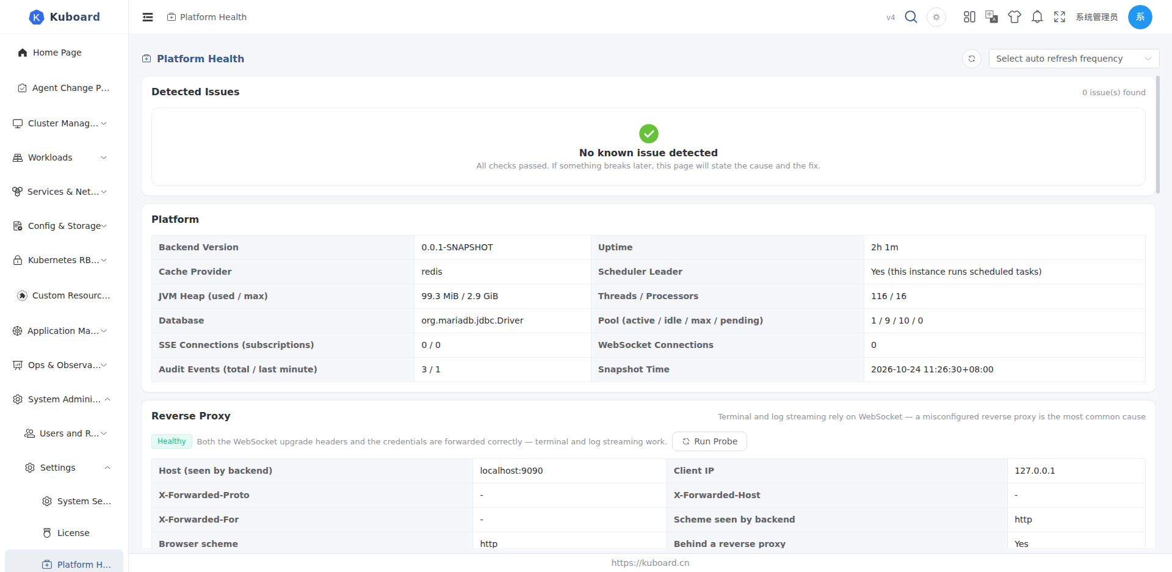Screen dimensions: 1172x572
Task: Open the search magnifier icon
Action: pyautogui.click(x=911, y=17)
